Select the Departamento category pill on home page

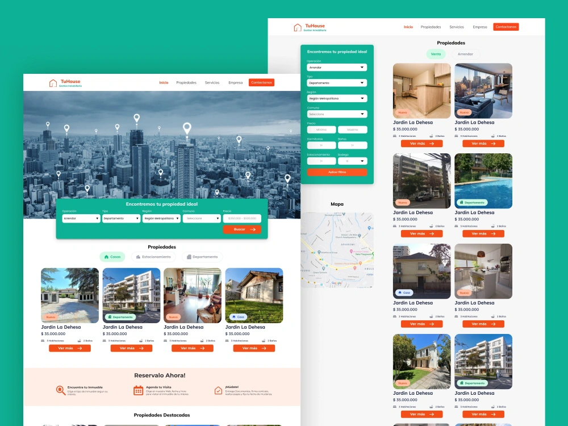[202, 257]
